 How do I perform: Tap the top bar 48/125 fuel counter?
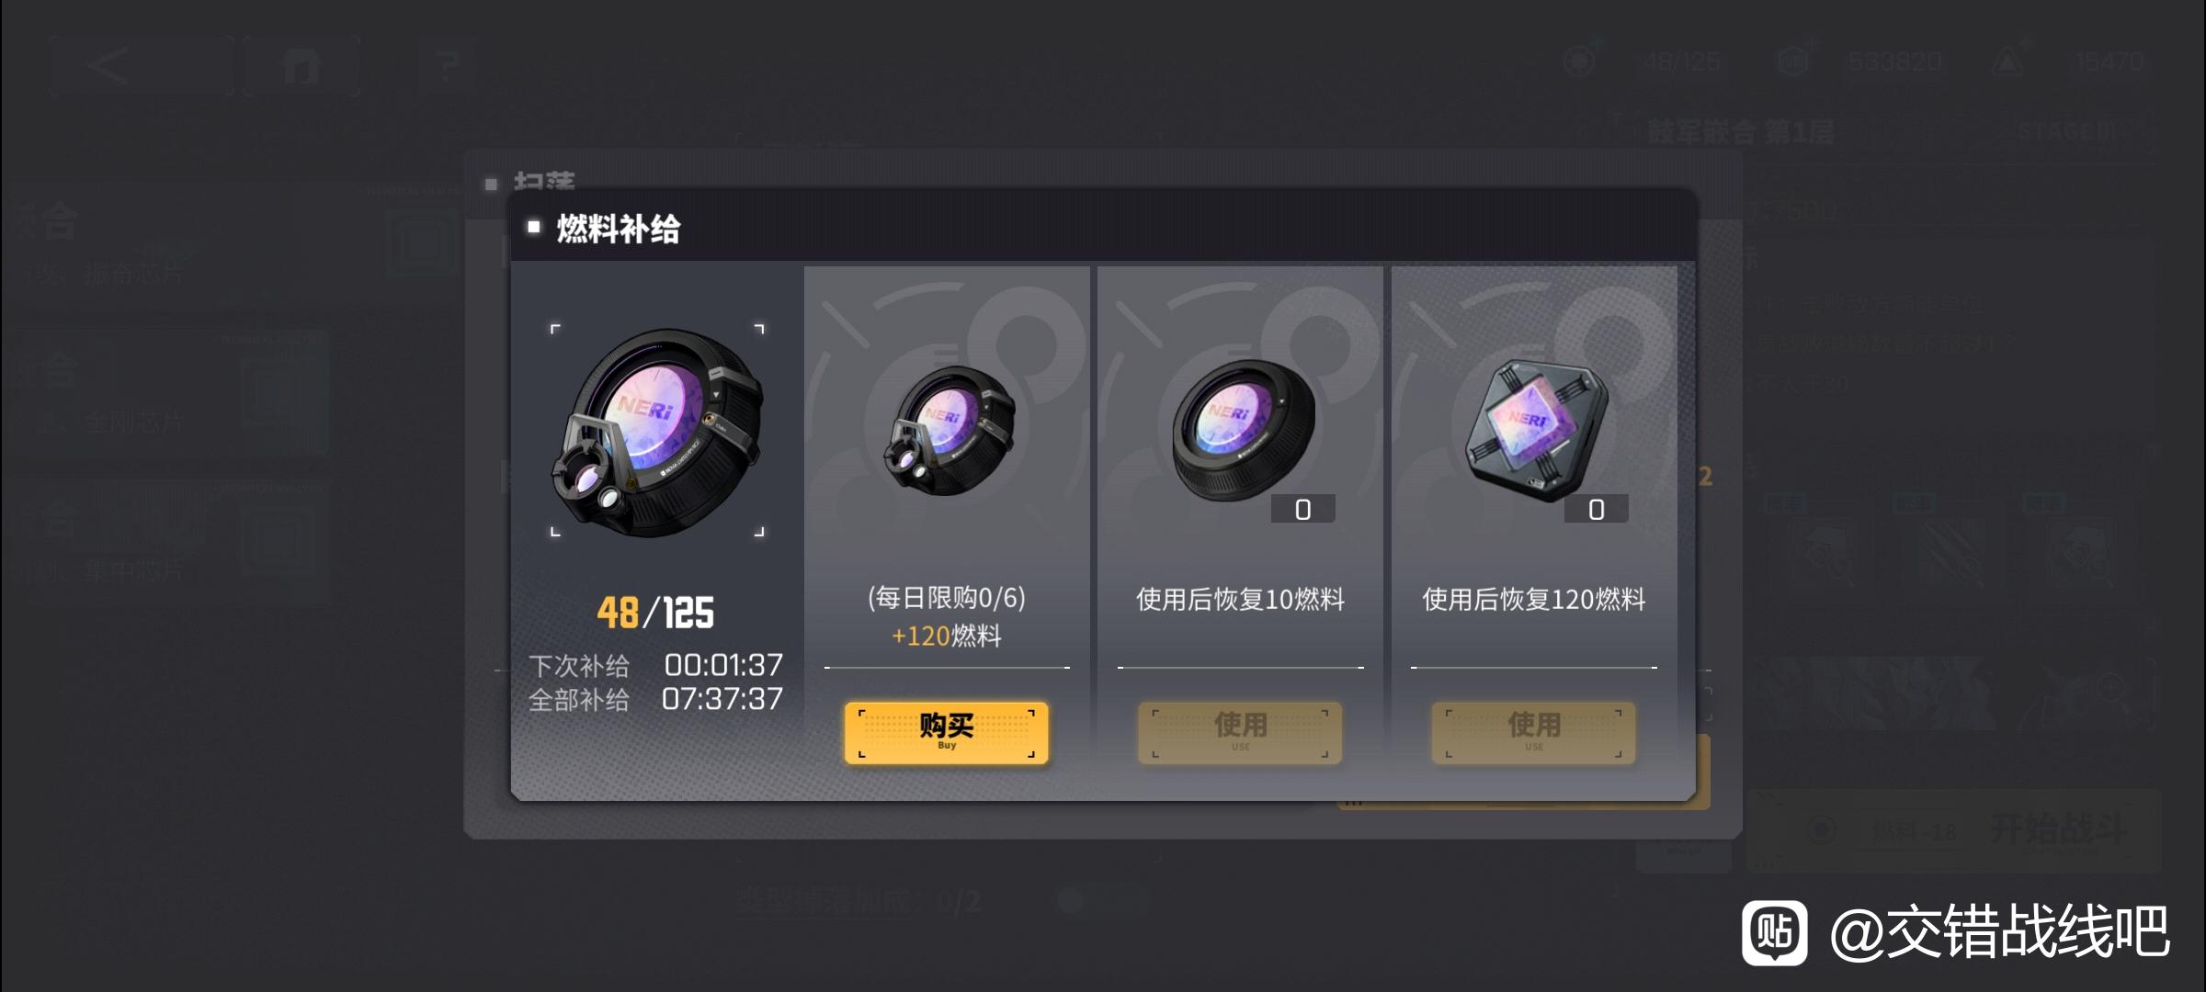(x=1681, y=62)
